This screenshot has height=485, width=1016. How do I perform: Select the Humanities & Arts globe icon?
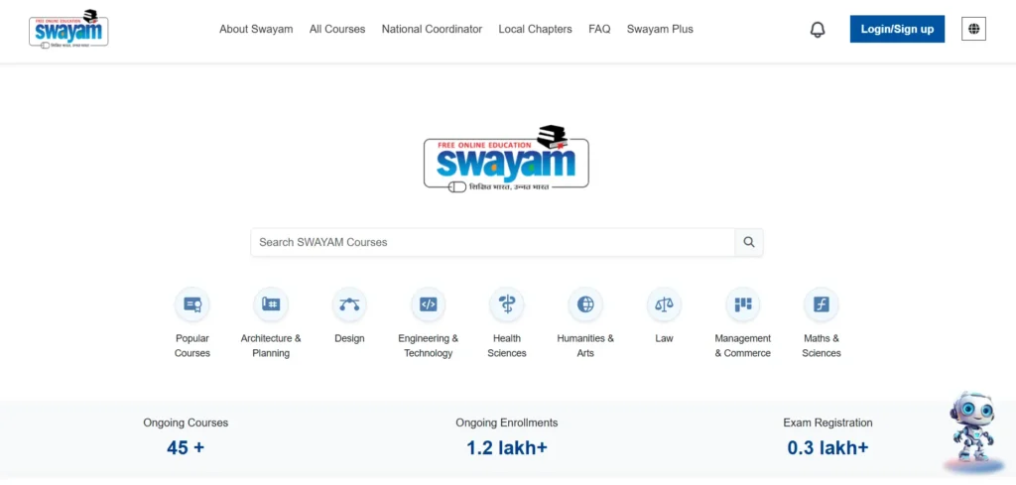point(585,304)
